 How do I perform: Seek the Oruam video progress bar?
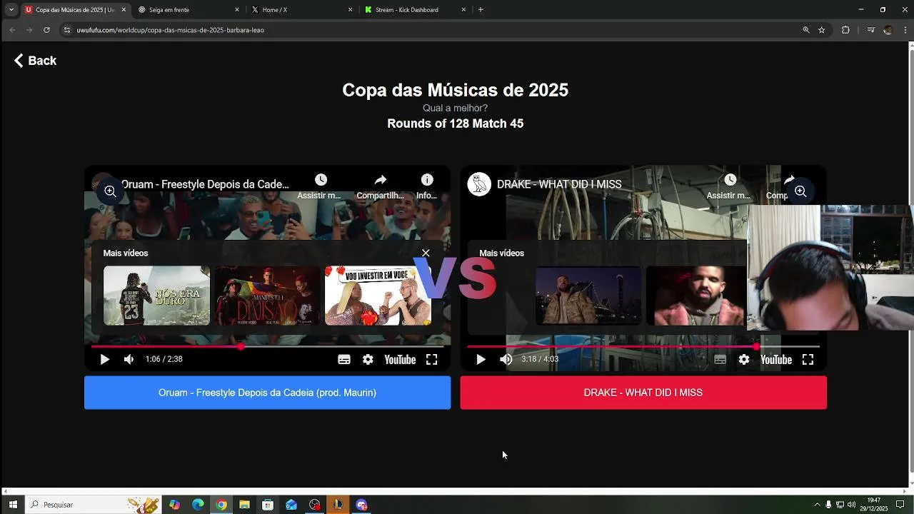(267, 347)
